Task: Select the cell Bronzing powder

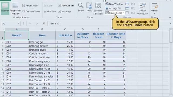Action: pyautogui.click(x=42, y=46)
